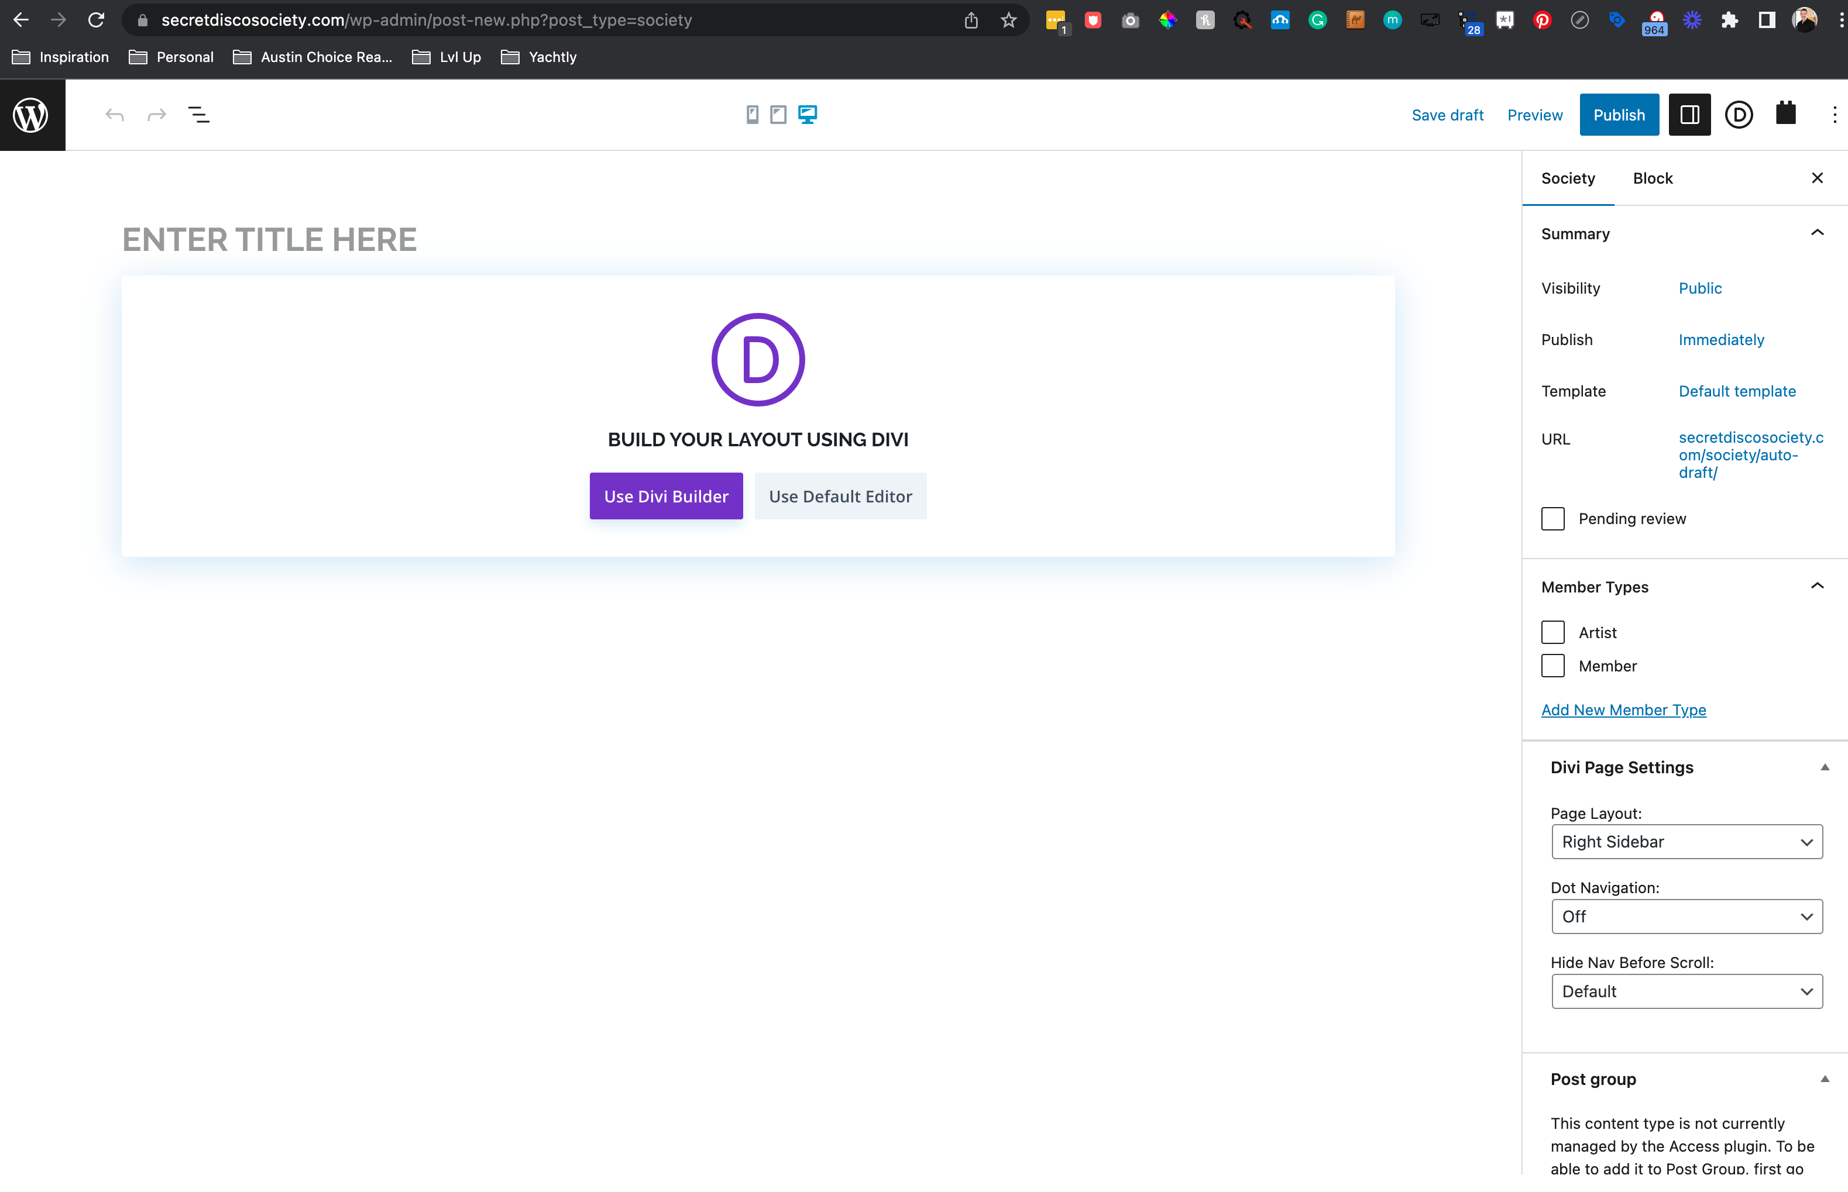Open the Page Layout dropdown
The width and height of the screenshot is (1848, 1192).
(x=1686, y=842)
